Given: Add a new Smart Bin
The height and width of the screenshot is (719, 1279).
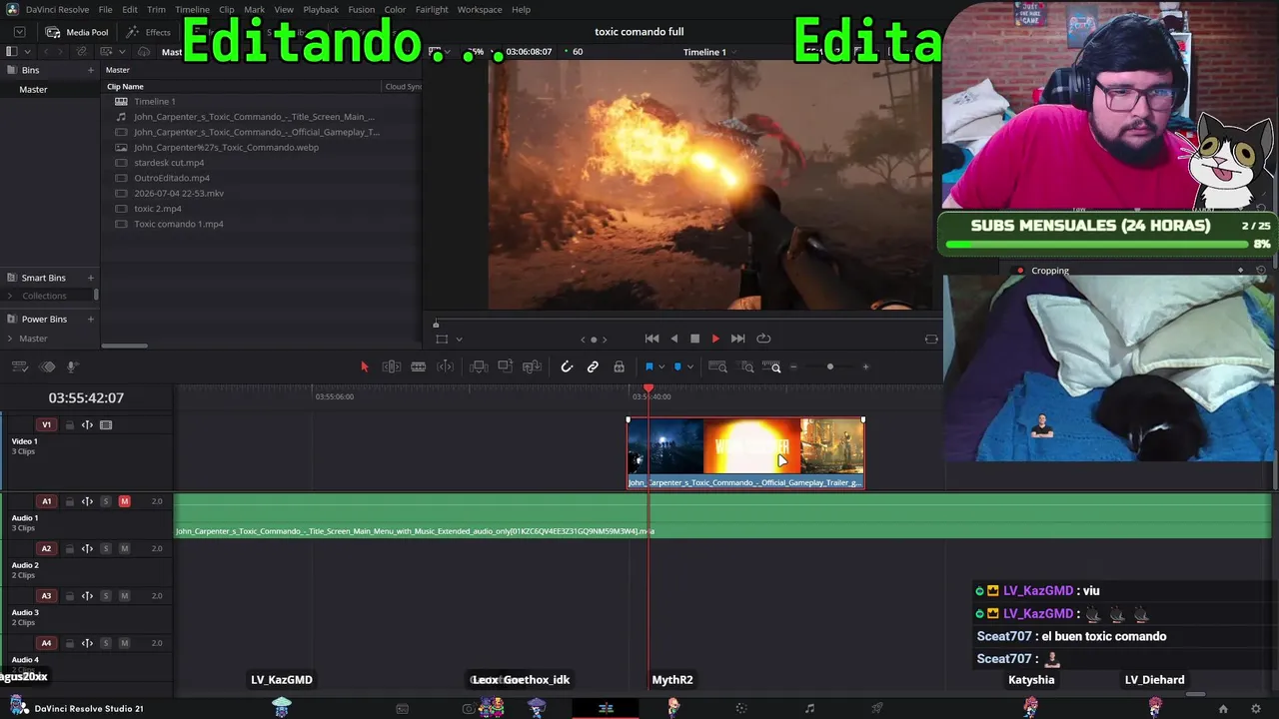Looking at the screenshot, I should [x=91, y=278].
